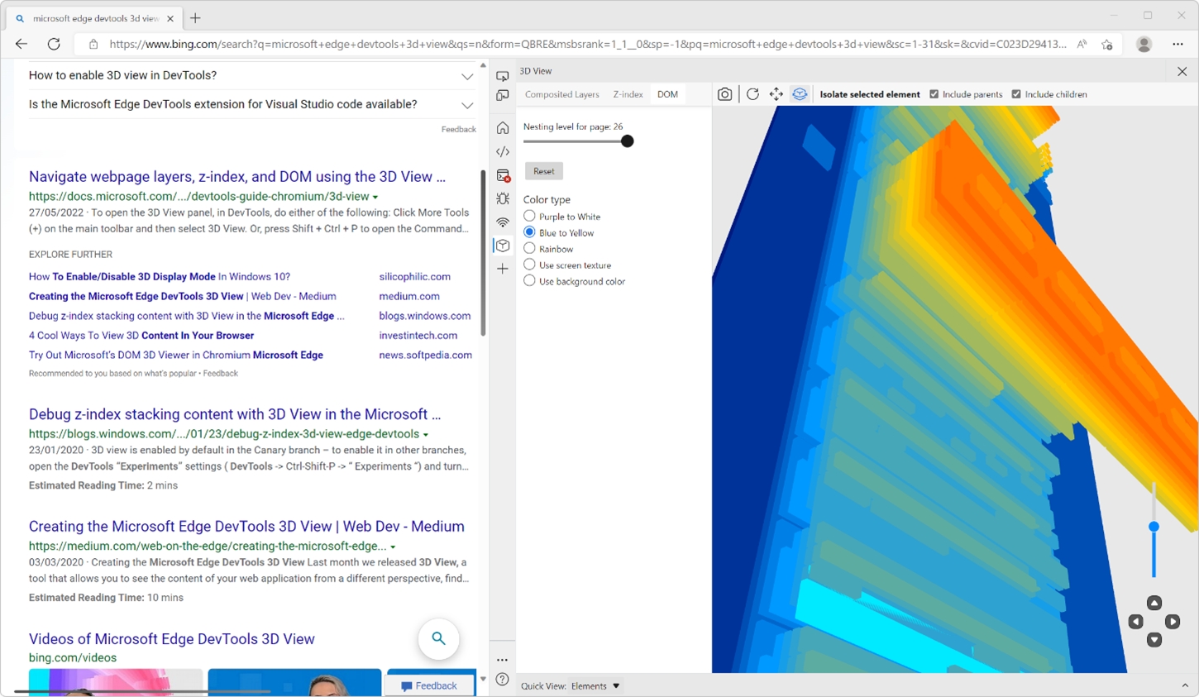This screenshot has height=697, width=1199.
Task: Pan the 3D canvas up arrow
Action: [x=1154, y=603]
